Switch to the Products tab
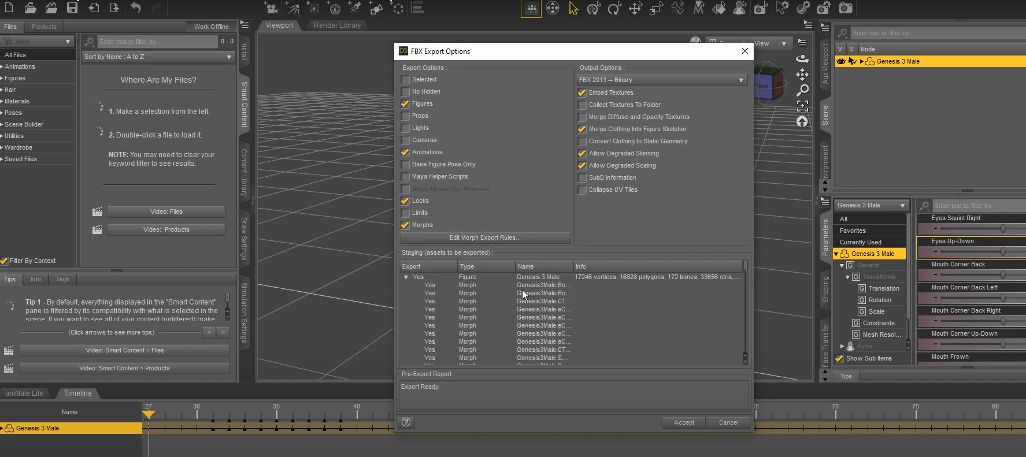This screenshot has width=1026, height=457. tap(44, 27)
